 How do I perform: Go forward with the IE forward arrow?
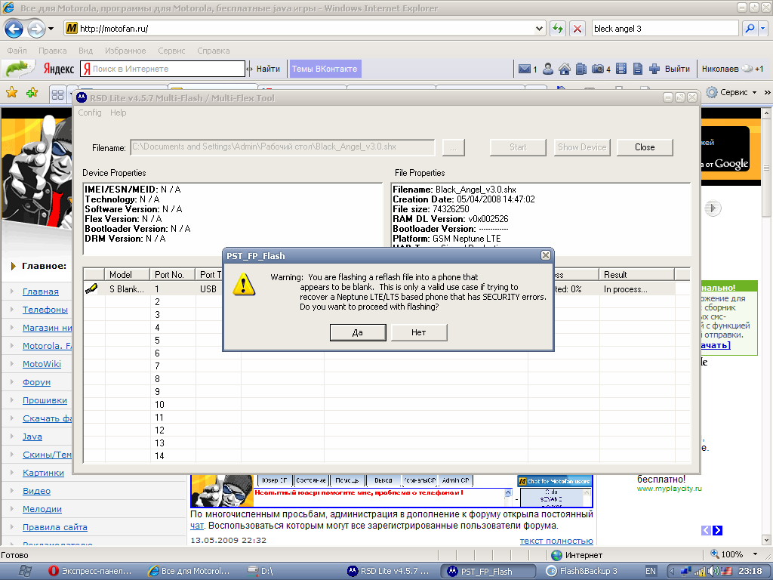click(x=36, y=29)
